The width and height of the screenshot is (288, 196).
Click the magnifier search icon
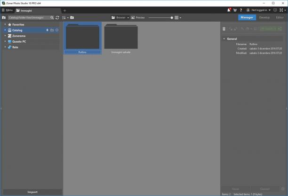52,17
